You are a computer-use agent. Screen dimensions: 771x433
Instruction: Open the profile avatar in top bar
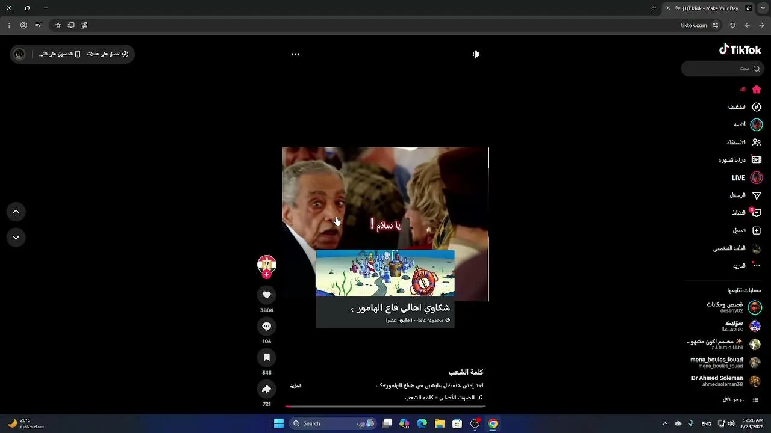pyautogui.click(x=19, y=54)
